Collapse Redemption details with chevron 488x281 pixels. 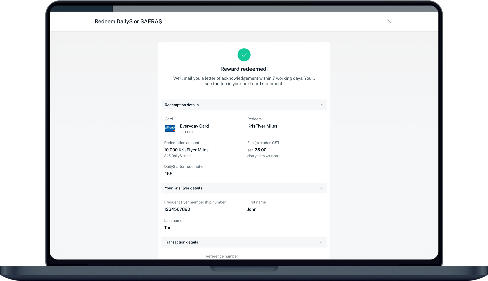(321, 105)
